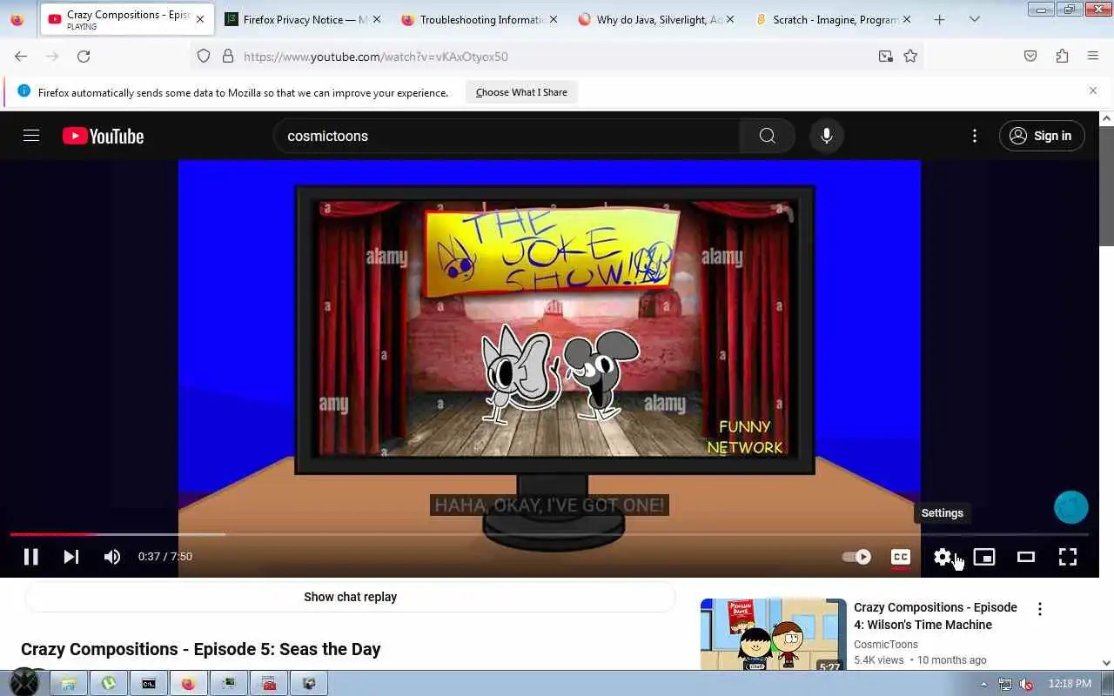The image size is (1114, 696).
Task: Submit the search with magnifier button
Action: click(x=767, y=136)
